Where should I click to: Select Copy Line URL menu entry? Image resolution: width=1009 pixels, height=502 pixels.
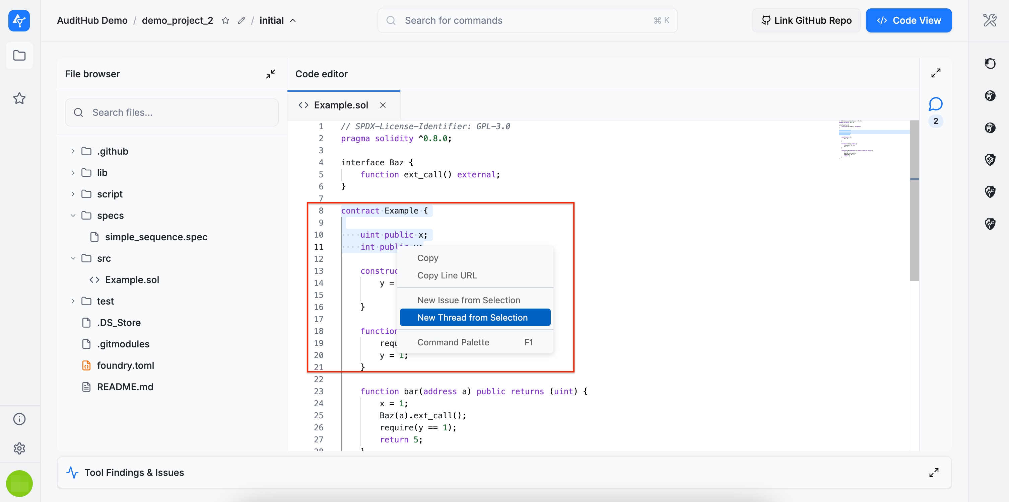[x=447, y=275]
